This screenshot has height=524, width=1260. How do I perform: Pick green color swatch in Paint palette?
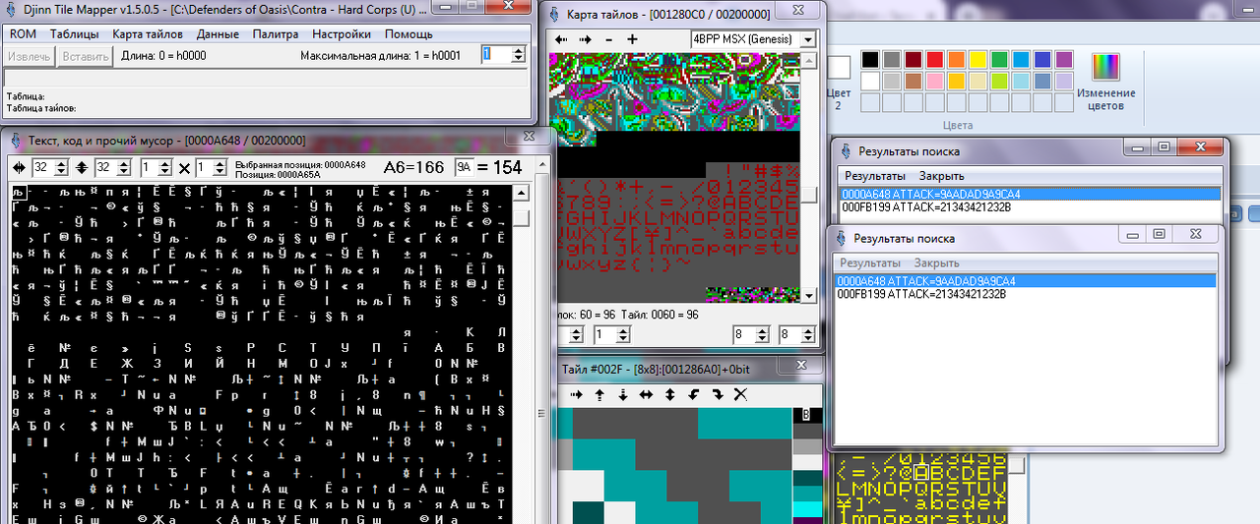(1000, 59)
